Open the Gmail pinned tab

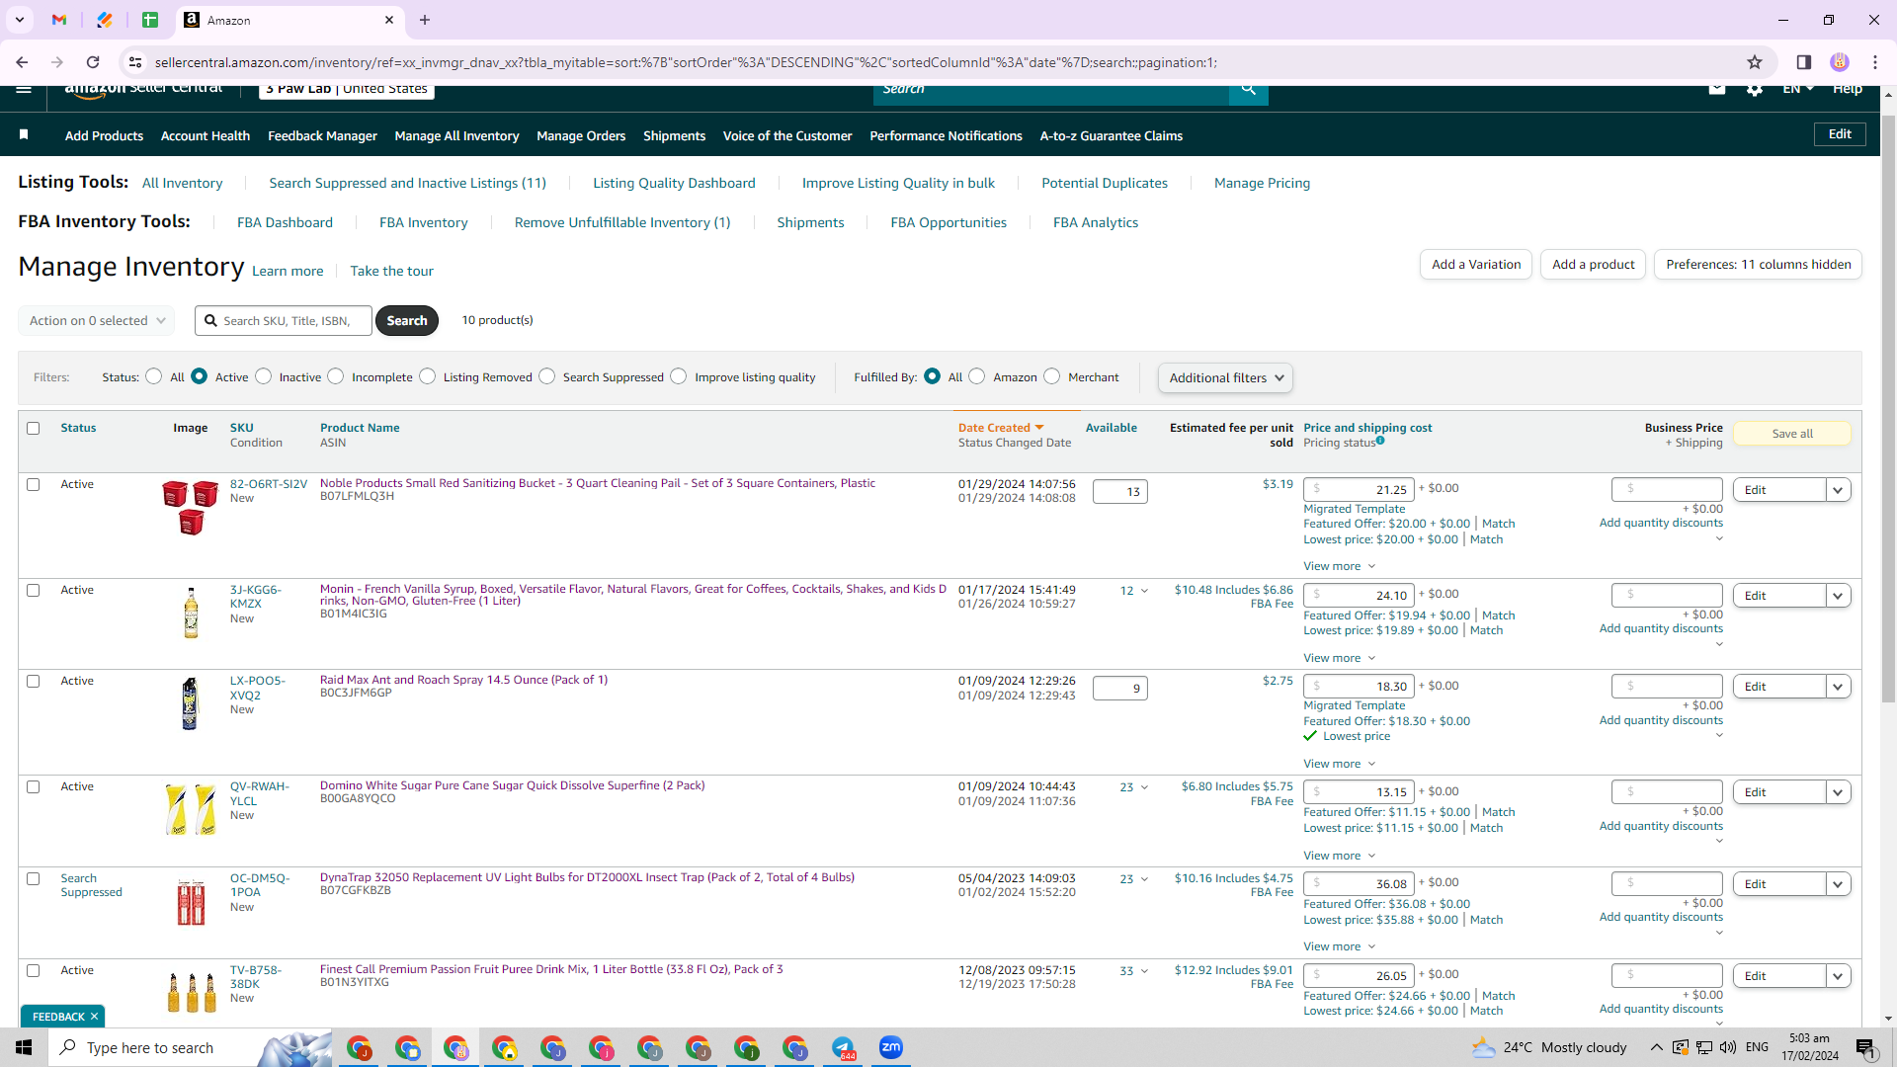59,20
